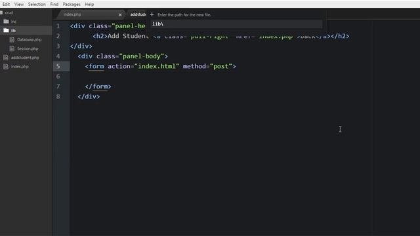
Task: Open the Help menu
Action: pyautogui.click(x=89, y=5)
